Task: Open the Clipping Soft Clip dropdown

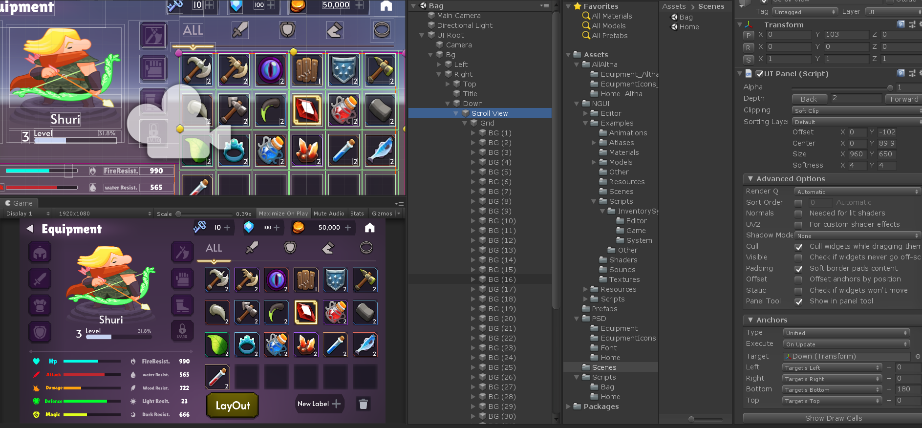Action: [857, 111]
